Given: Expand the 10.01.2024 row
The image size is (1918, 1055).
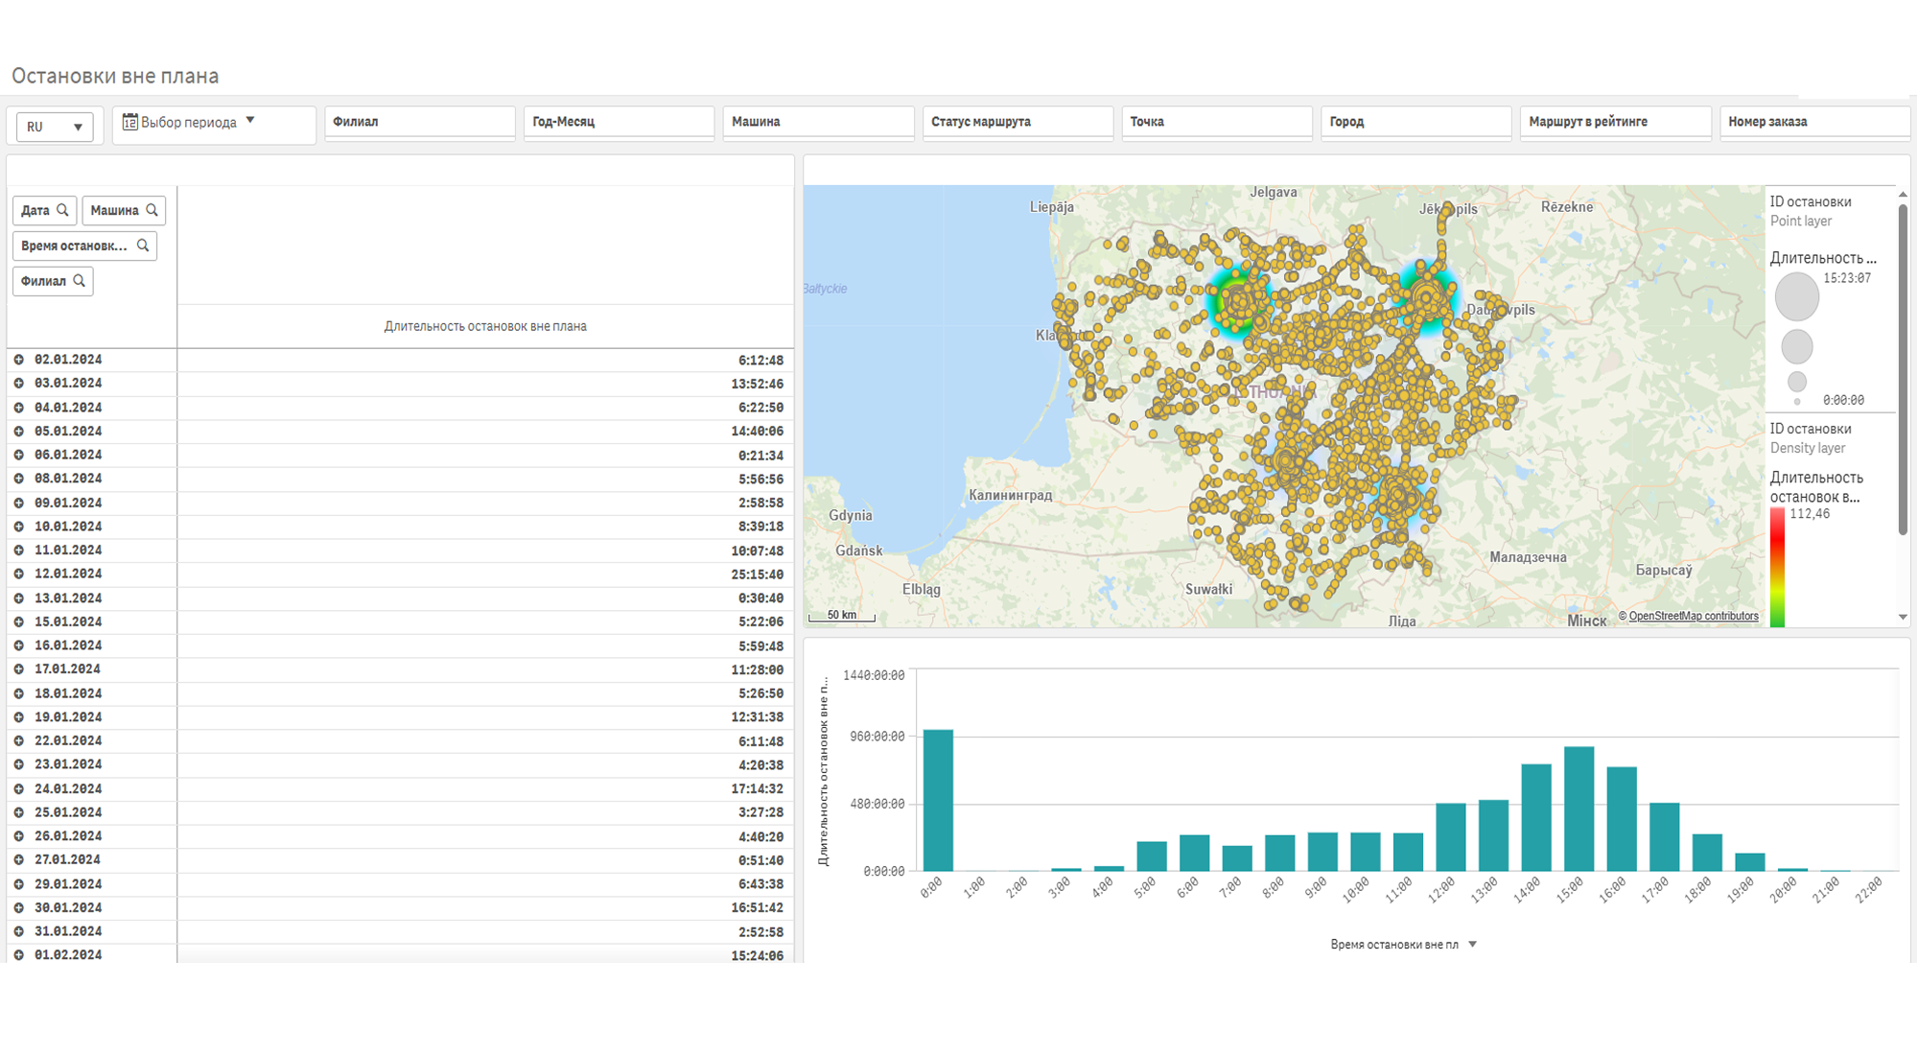Looking at the screenshot, I should 18,527.
